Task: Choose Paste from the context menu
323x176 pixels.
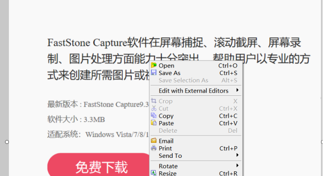Action: [196, 123]
